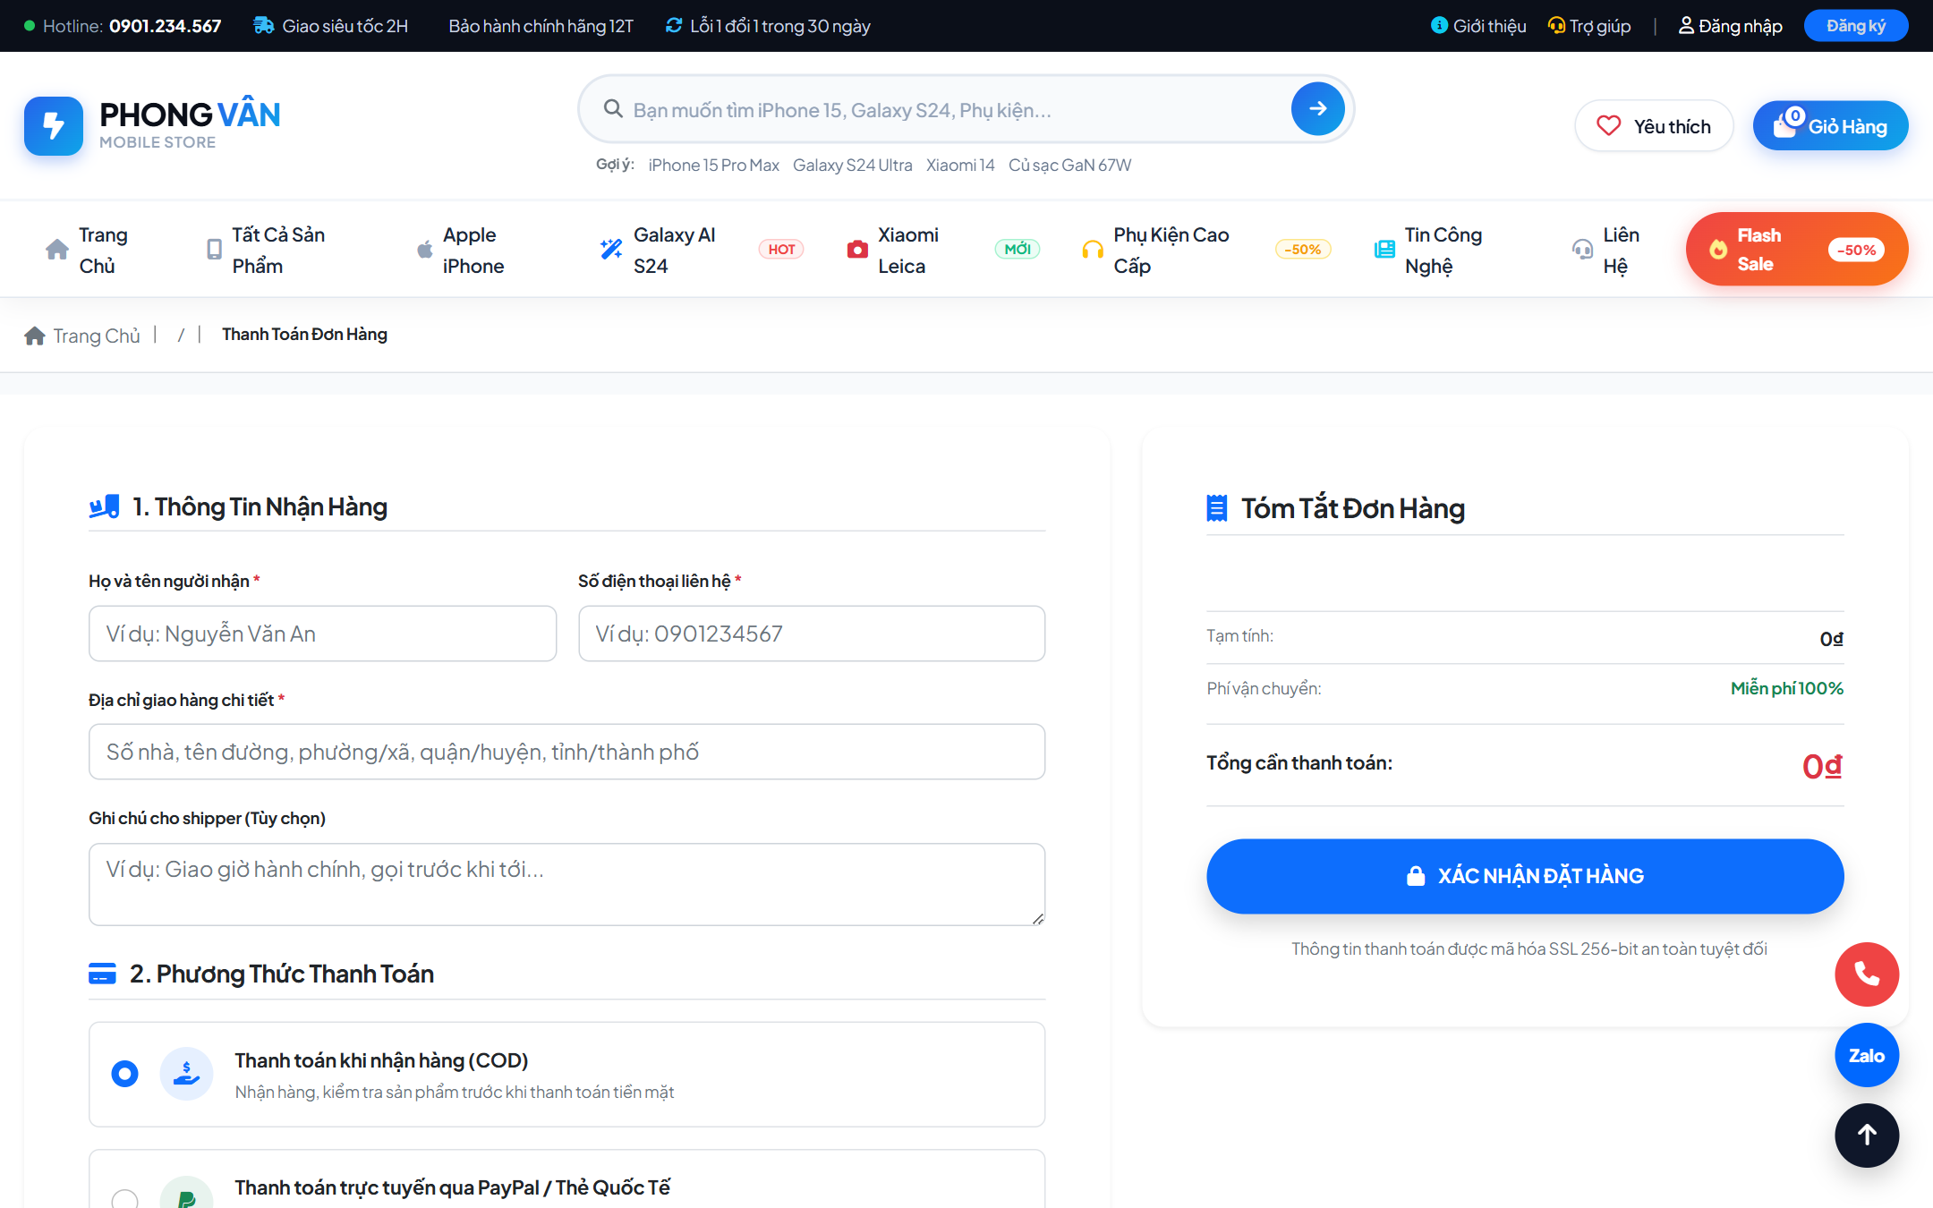Screen dimensions: 1933x1208
Task: Open Zalo chat floating button
Action: [x=1867, y=1055]
